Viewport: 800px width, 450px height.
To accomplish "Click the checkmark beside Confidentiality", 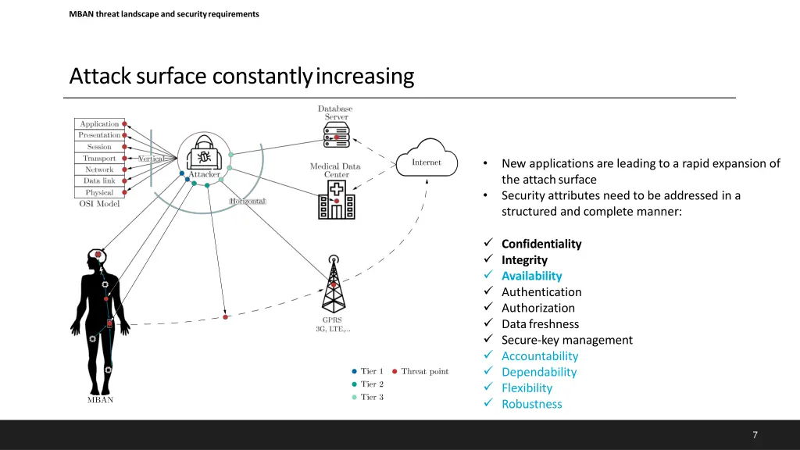I will (x=488, y=243).
